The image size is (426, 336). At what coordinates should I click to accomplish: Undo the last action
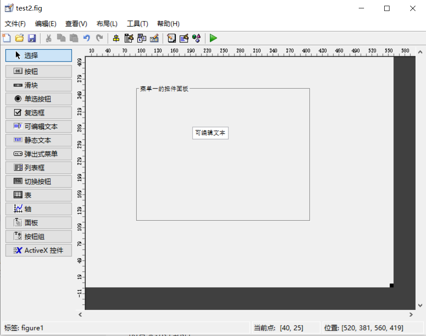point(86,38)
